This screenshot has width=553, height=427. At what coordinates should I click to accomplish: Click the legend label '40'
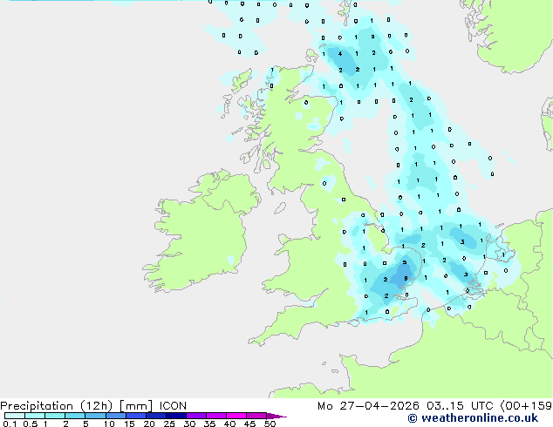229,424
